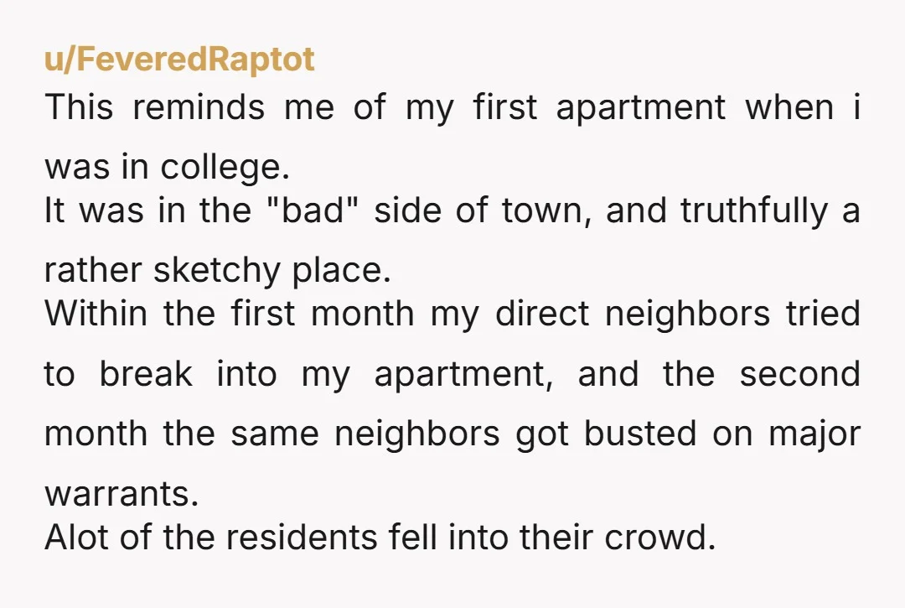Click the word "college." in the comment
905x608 pixels.
[x=225, y=169]
